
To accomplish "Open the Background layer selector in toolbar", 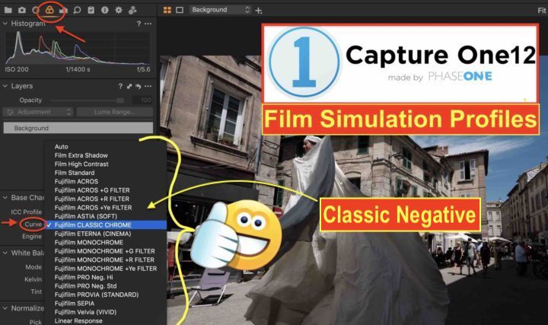I will (221, 10).
